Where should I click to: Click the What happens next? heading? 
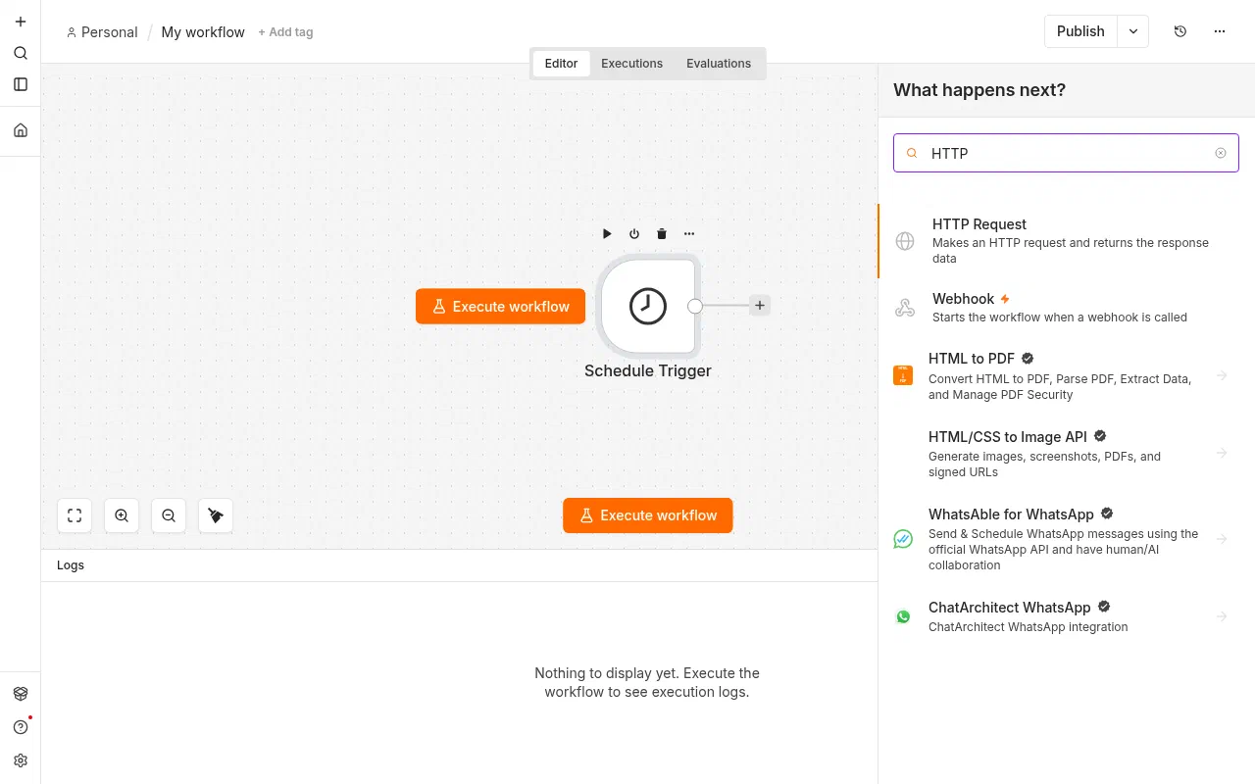pyautogui.click(x=979, y=90)
